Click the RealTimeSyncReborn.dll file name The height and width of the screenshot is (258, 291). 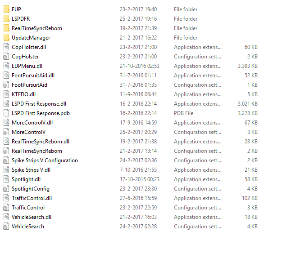click(x=41, y=142)
